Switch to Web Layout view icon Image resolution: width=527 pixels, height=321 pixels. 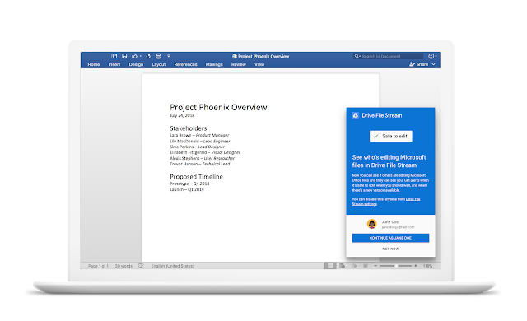(343, 266)
